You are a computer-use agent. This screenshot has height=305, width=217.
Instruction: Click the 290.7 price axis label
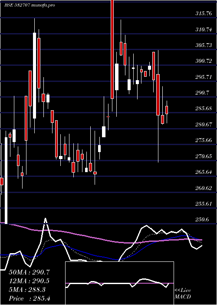pyautogui.click(x=202, y=93)
